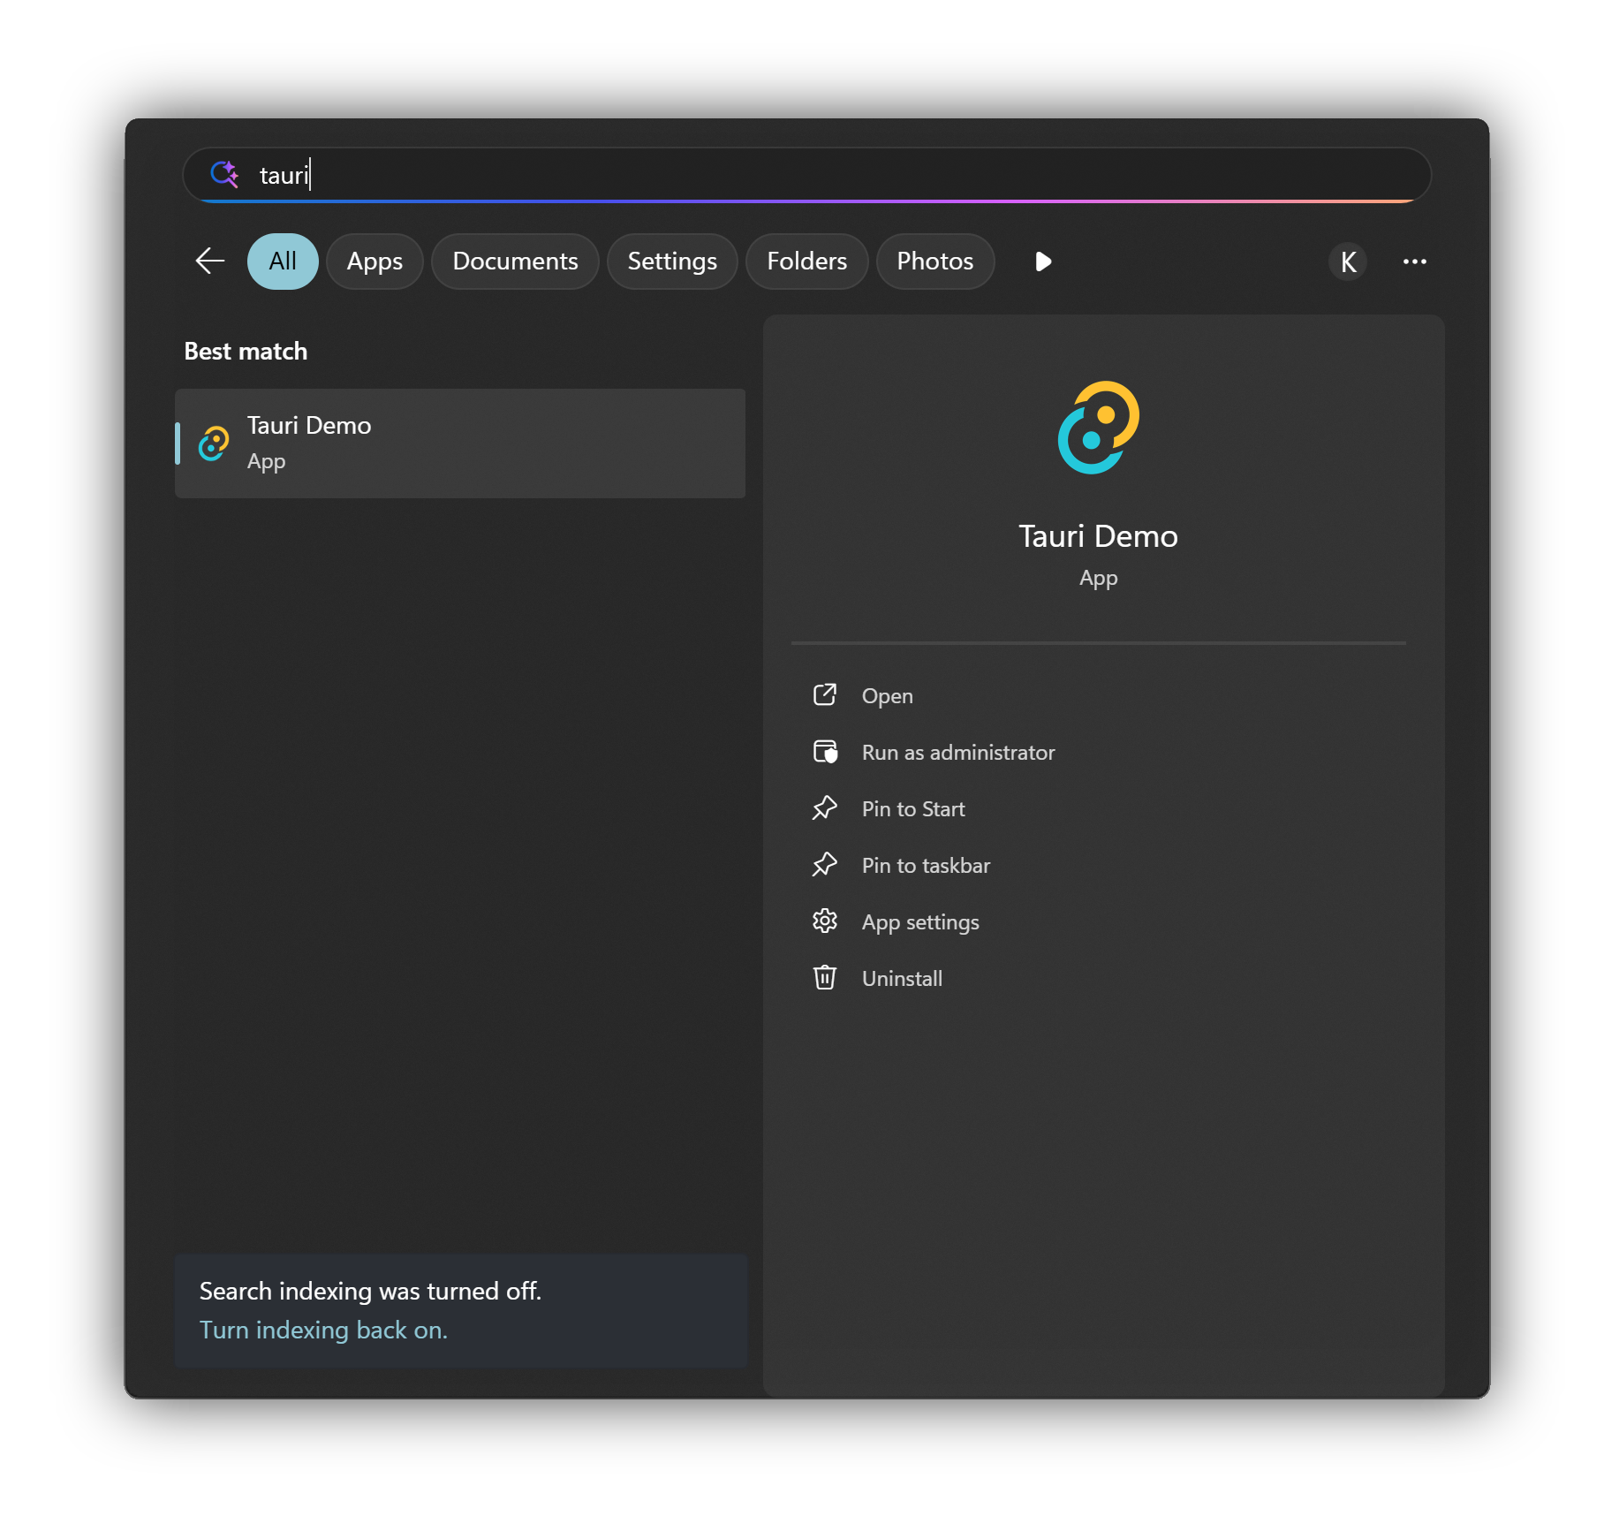Go back with the left arrow
The width and height of the screenshot is (1604, 1516).
(210, 261)
